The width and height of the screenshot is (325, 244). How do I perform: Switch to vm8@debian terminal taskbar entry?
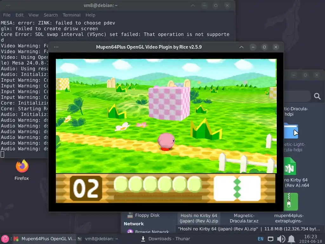pyautogui.click(x=98, y=239)
